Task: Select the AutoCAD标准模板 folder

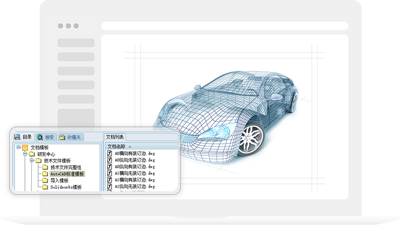Action: tap(67, 174)
